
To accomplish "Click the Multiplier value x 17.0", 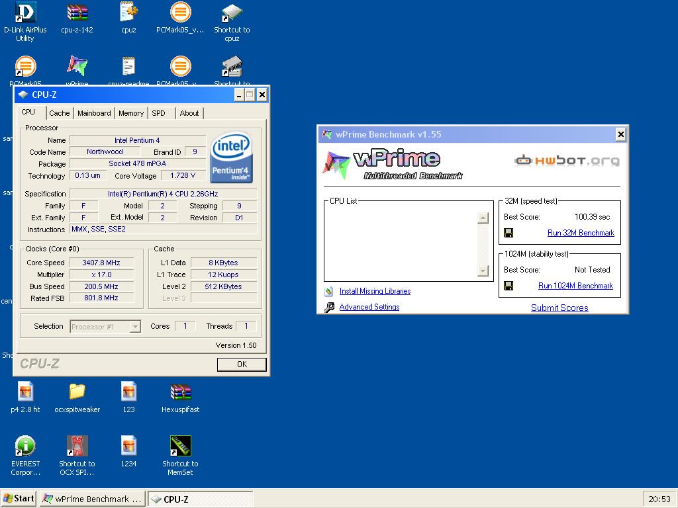I will click(101, 275).
